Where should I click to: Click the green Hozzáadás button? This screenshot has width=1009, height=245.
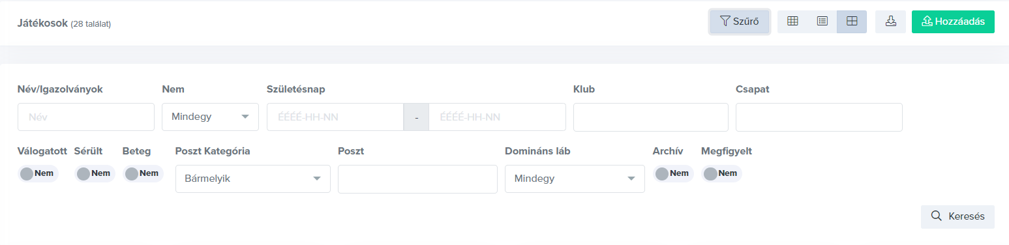click(x=953, y=22)
